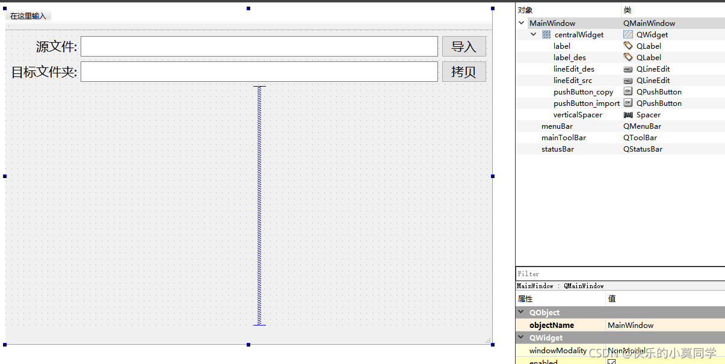Screen dimensions: 725x364
Task: Click the QToolBar class cell
Action: [x=640, y=138]
